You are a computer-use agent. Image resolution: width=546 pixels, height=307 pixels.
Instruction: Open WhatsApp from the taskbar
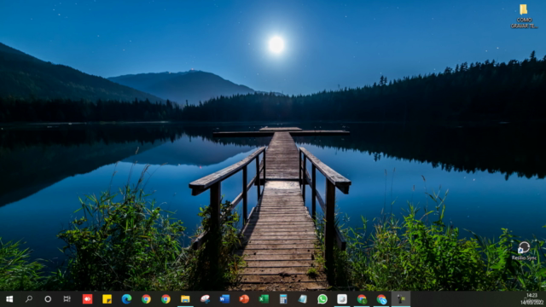click(322, 299)
